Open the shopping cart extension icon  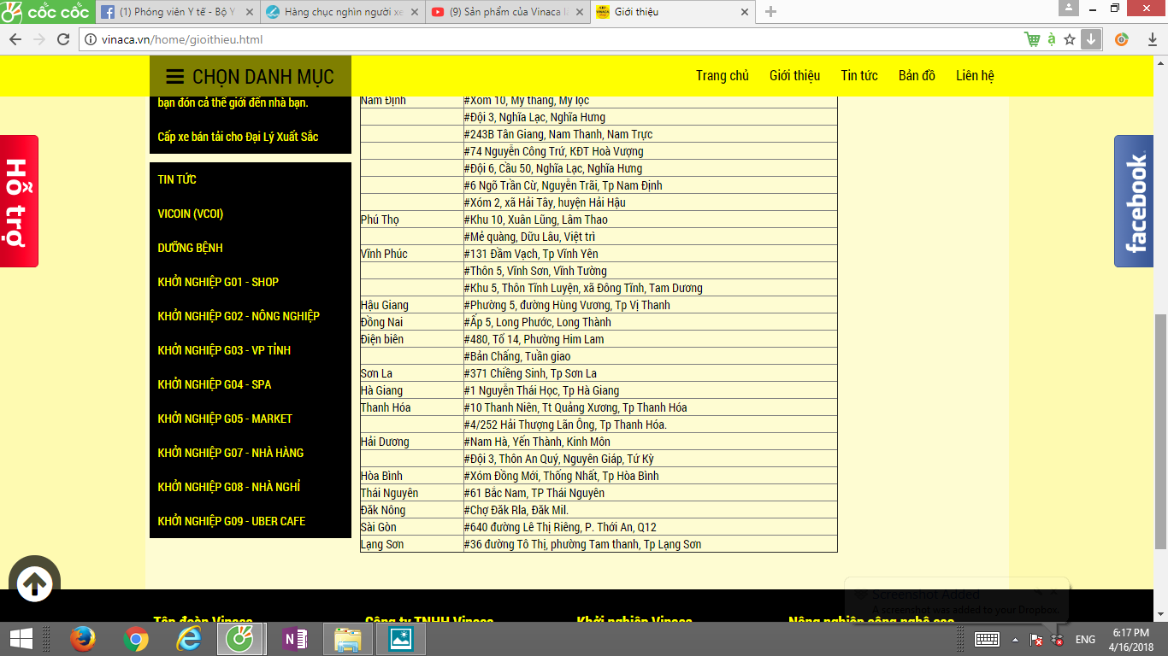point(1033,39)
